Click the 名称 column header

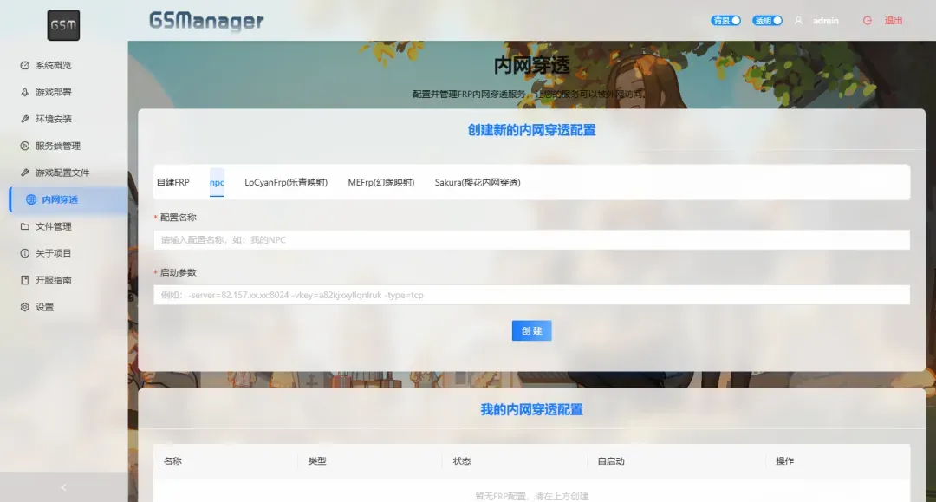tap(172, 460)
